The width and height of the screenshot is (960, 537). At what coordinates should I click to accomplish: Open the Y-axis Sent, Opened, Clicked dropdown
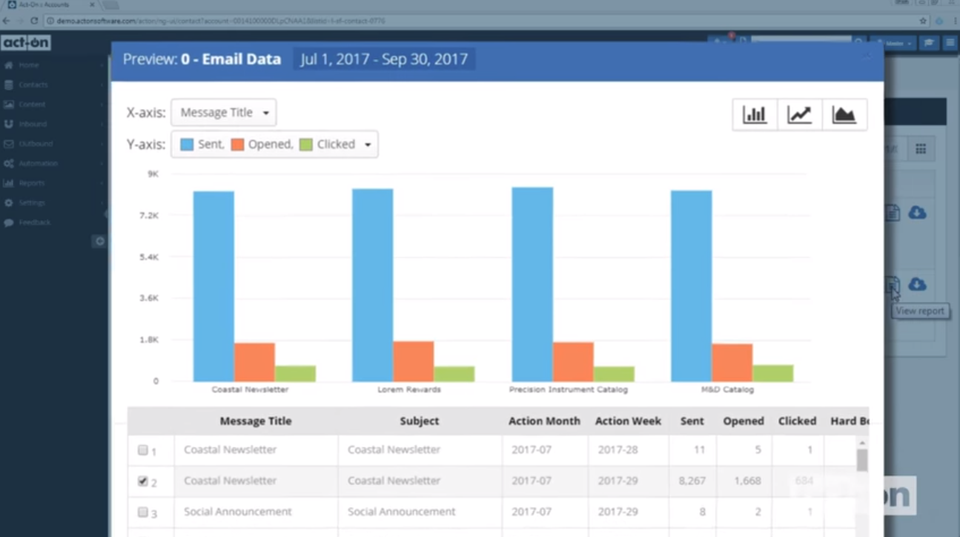pyautogui.click(x=274, y=145)
